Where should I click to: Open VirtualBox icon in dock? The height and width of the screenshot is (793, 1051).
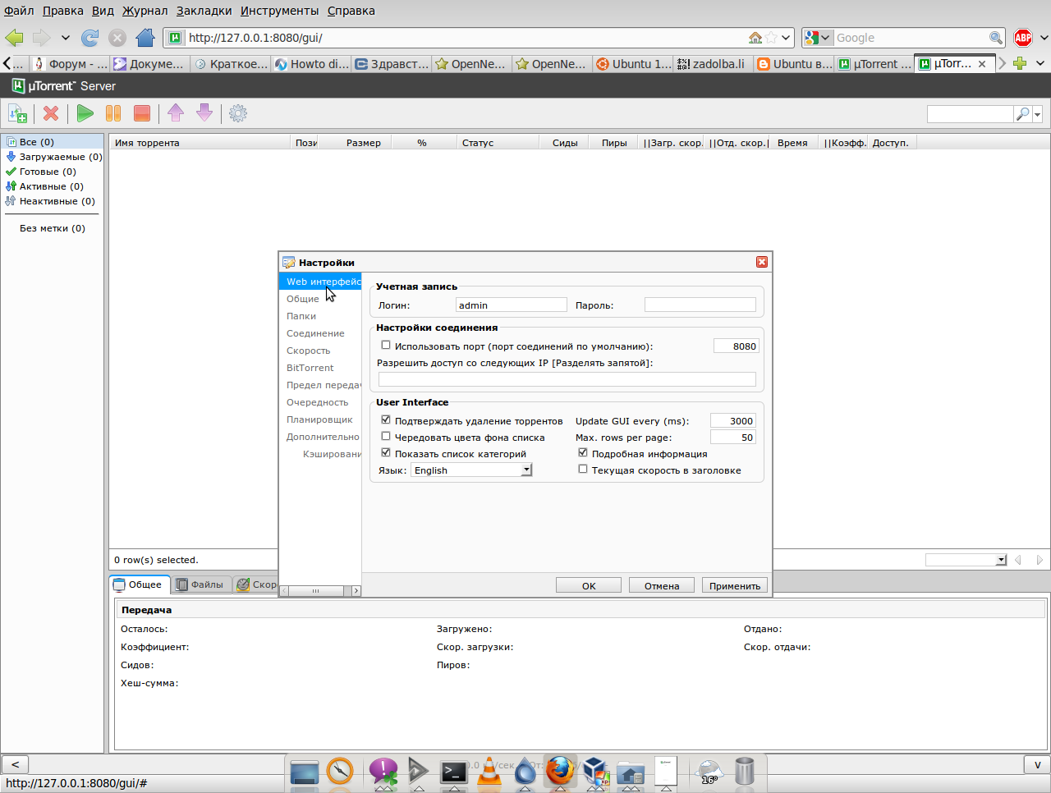(595, 772)
